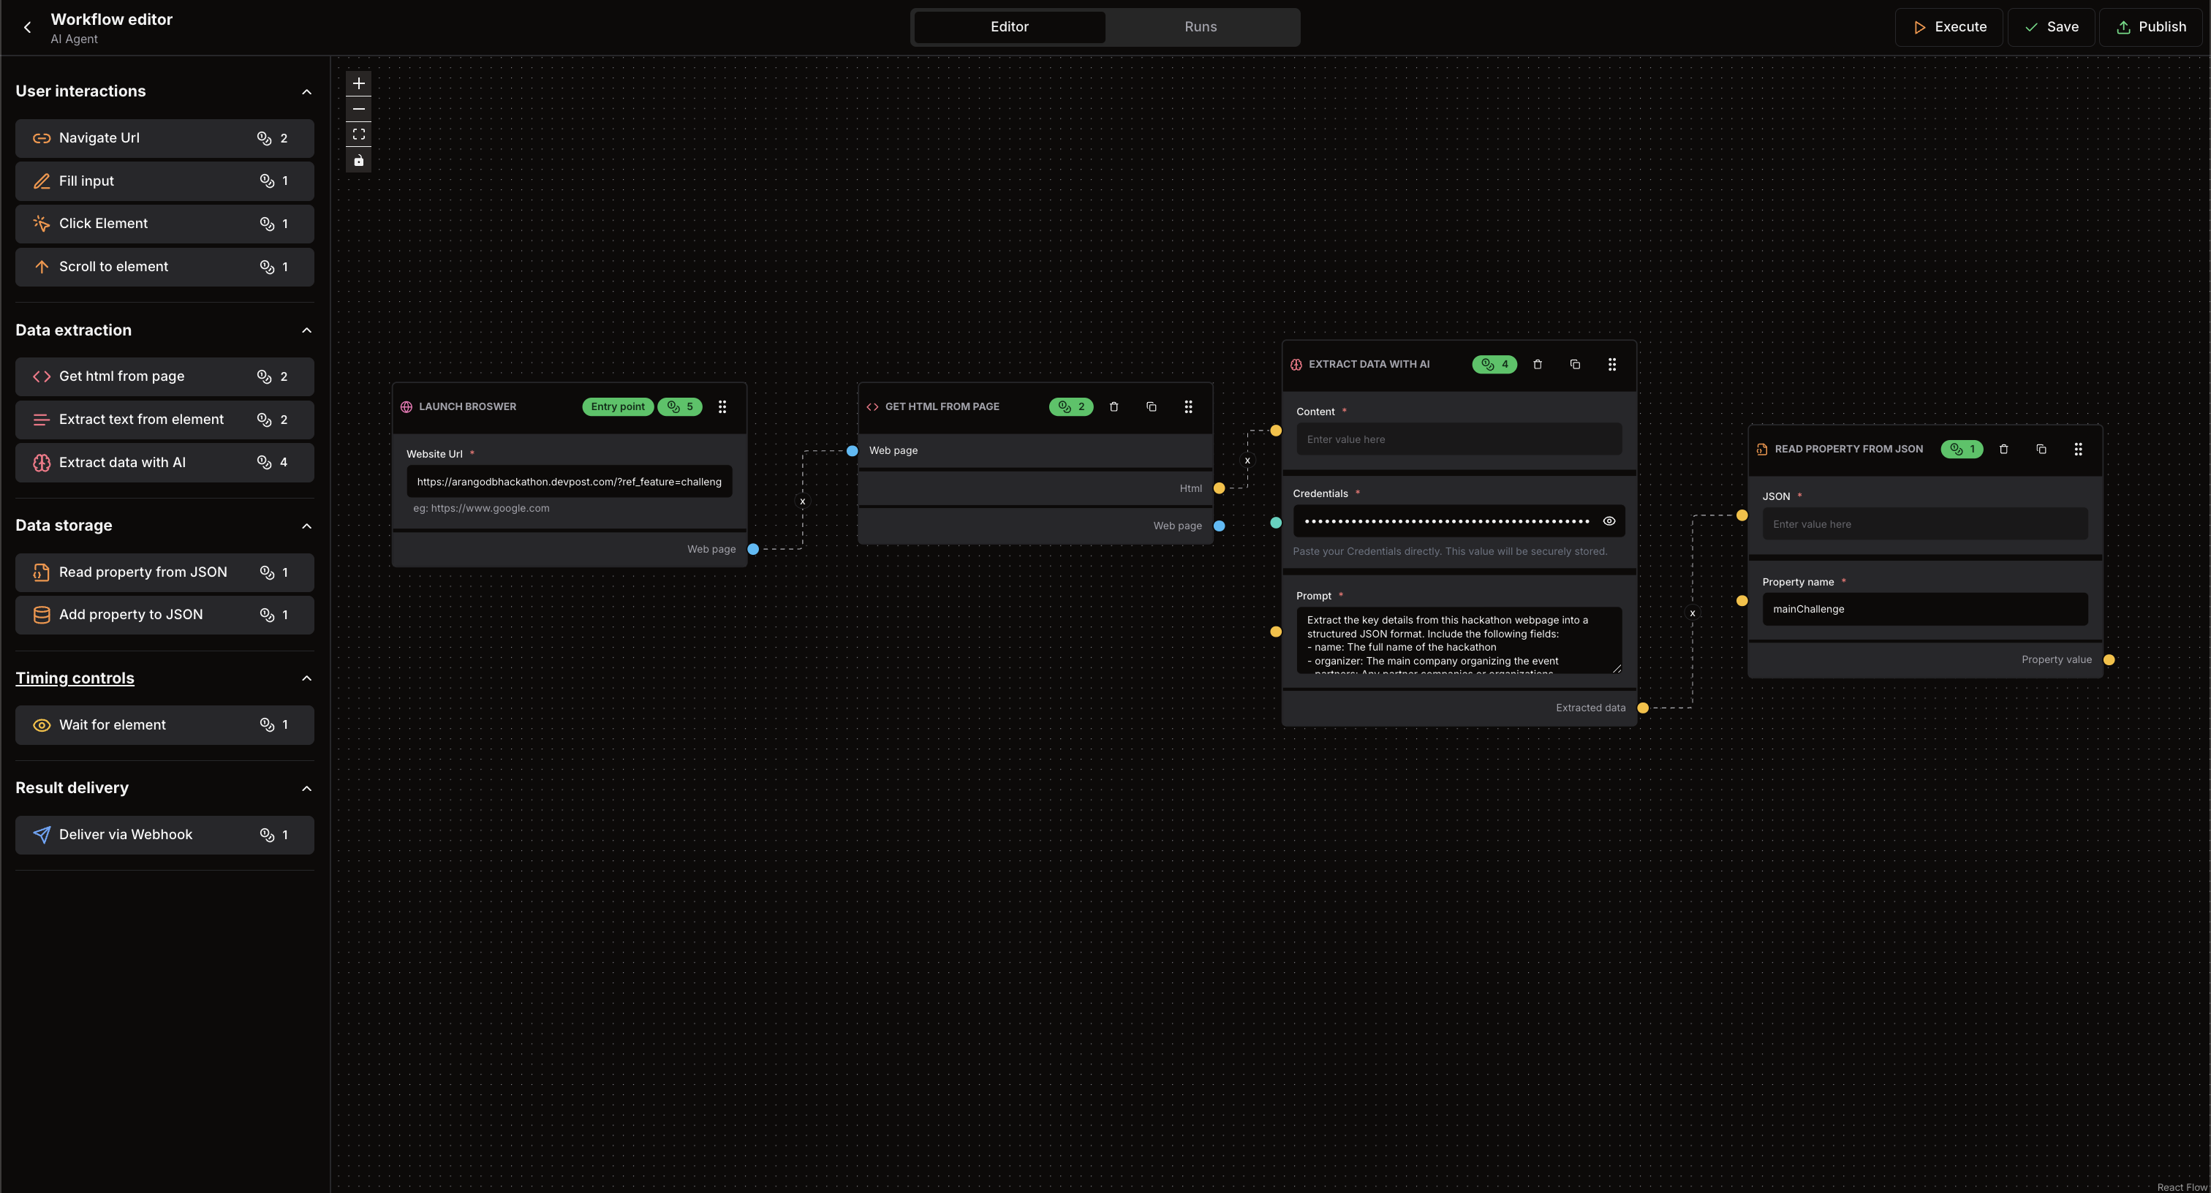Click the canvas zoom out minus button

click(x=359, y=109)
